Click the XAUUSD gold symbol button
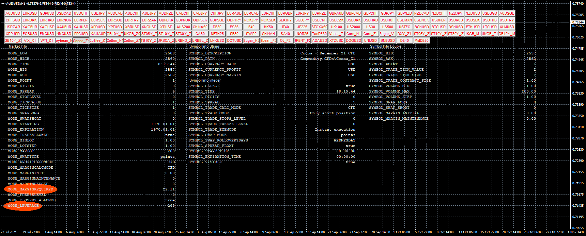 [x=81, y=27]
